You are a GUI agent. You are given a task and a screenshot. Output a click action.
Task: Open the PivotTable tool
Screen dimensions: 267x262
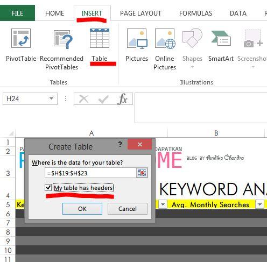(x=21, y=45)
